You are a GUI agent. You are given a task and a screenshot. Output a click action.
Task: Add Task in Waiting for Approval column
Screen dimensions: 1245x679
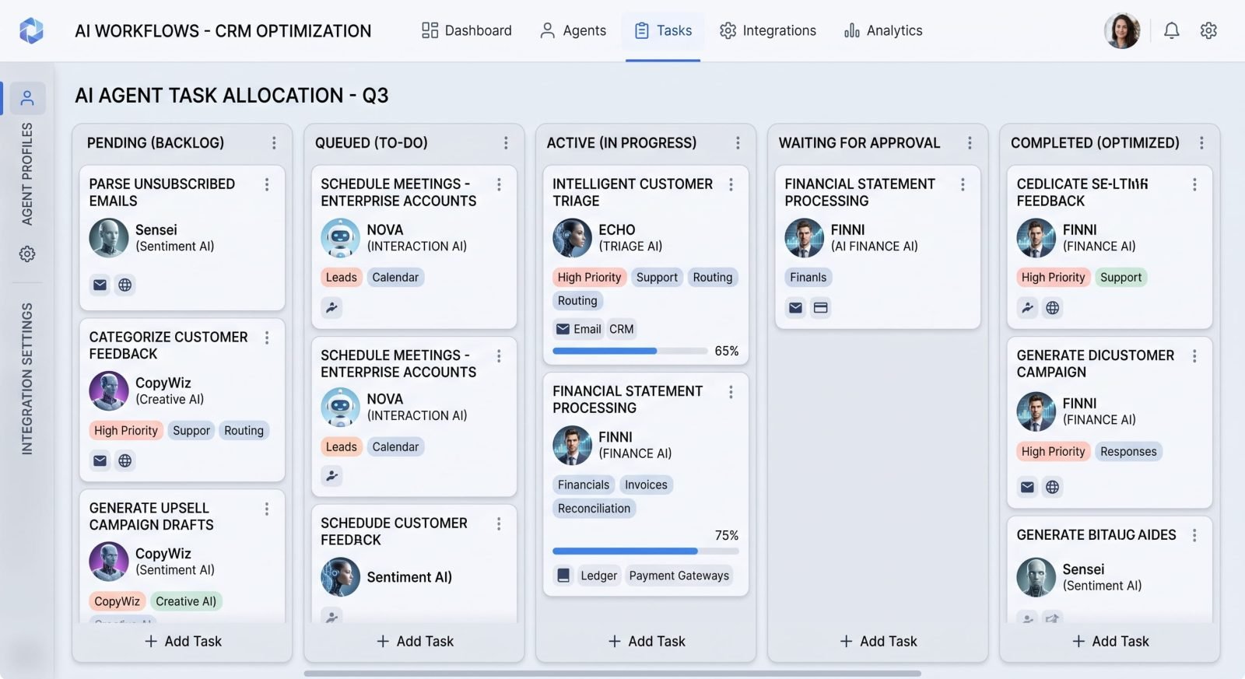(878, 641)
